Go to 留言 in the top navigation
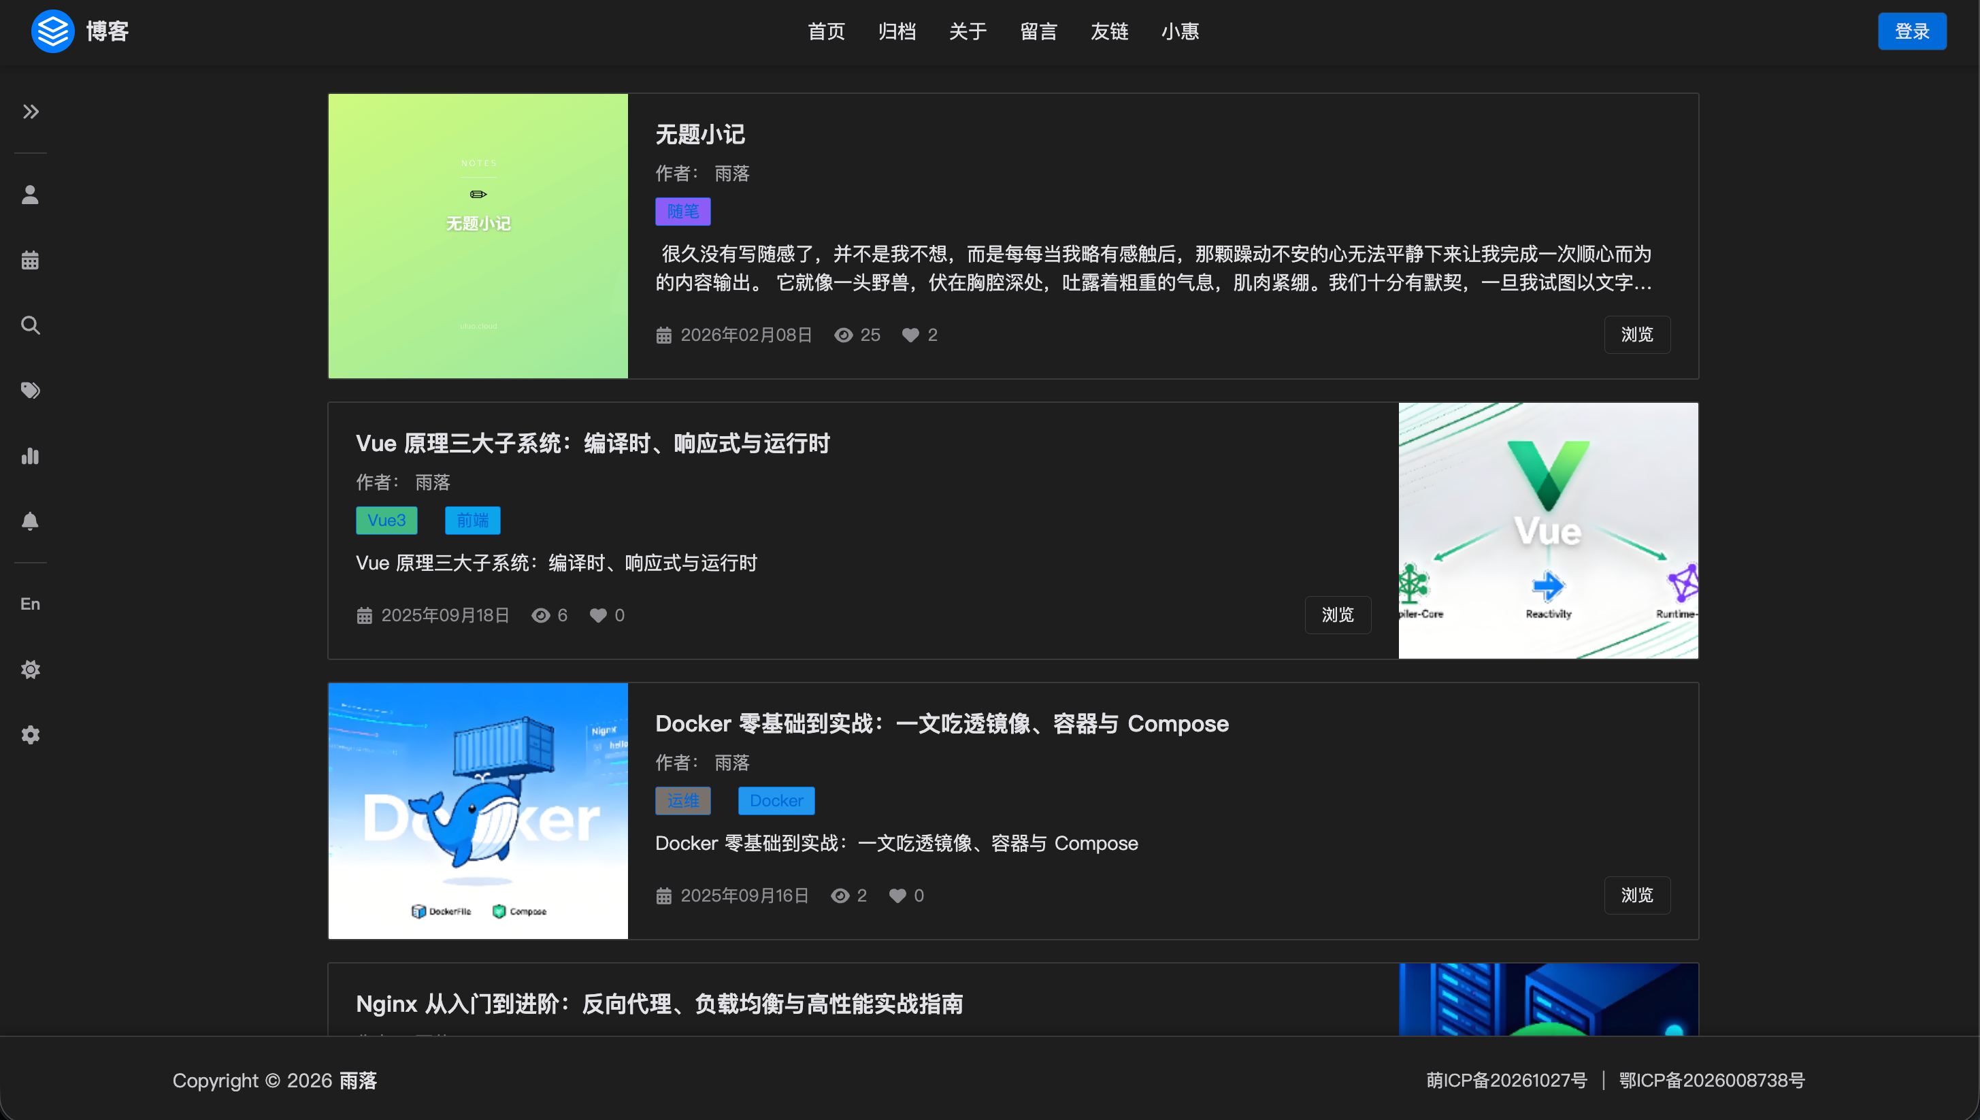Viewport: 1980px width, 1120px height. pyautogui.click(x=1038, y=31)
